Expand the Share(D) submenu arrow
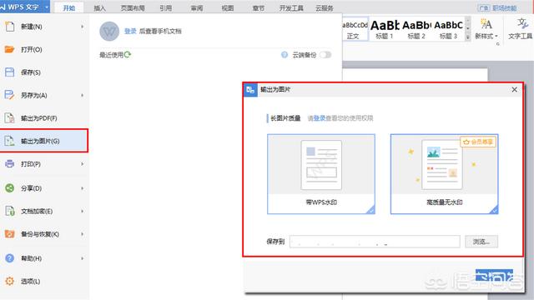This screenshot has width=534, height=300. point(82,188)
